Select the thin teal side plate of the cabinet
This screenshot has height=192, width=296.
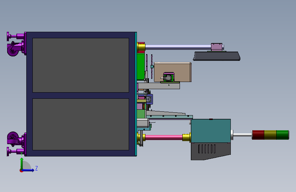[136, 94]
